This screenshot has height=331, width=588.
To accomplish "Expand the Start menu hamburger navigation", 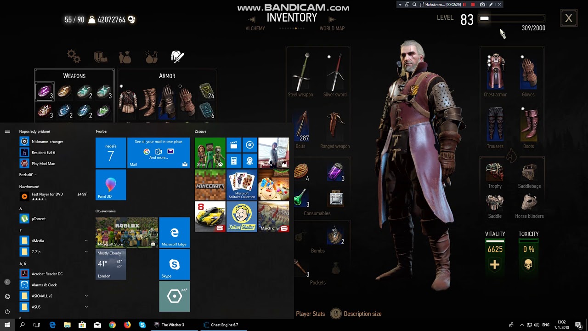I will (x=7, y=131).
